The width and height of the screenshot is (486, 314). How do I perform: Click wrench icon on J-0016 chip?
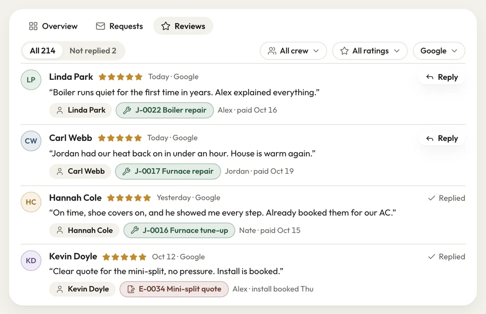[x=135, y=230]
